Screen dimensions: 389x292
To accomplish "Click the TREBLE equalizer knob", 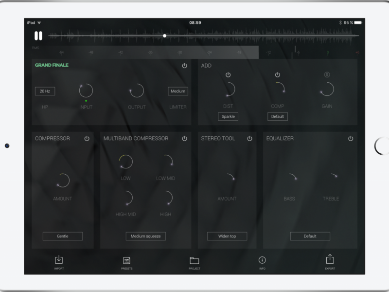I will (x=331, y=181).
